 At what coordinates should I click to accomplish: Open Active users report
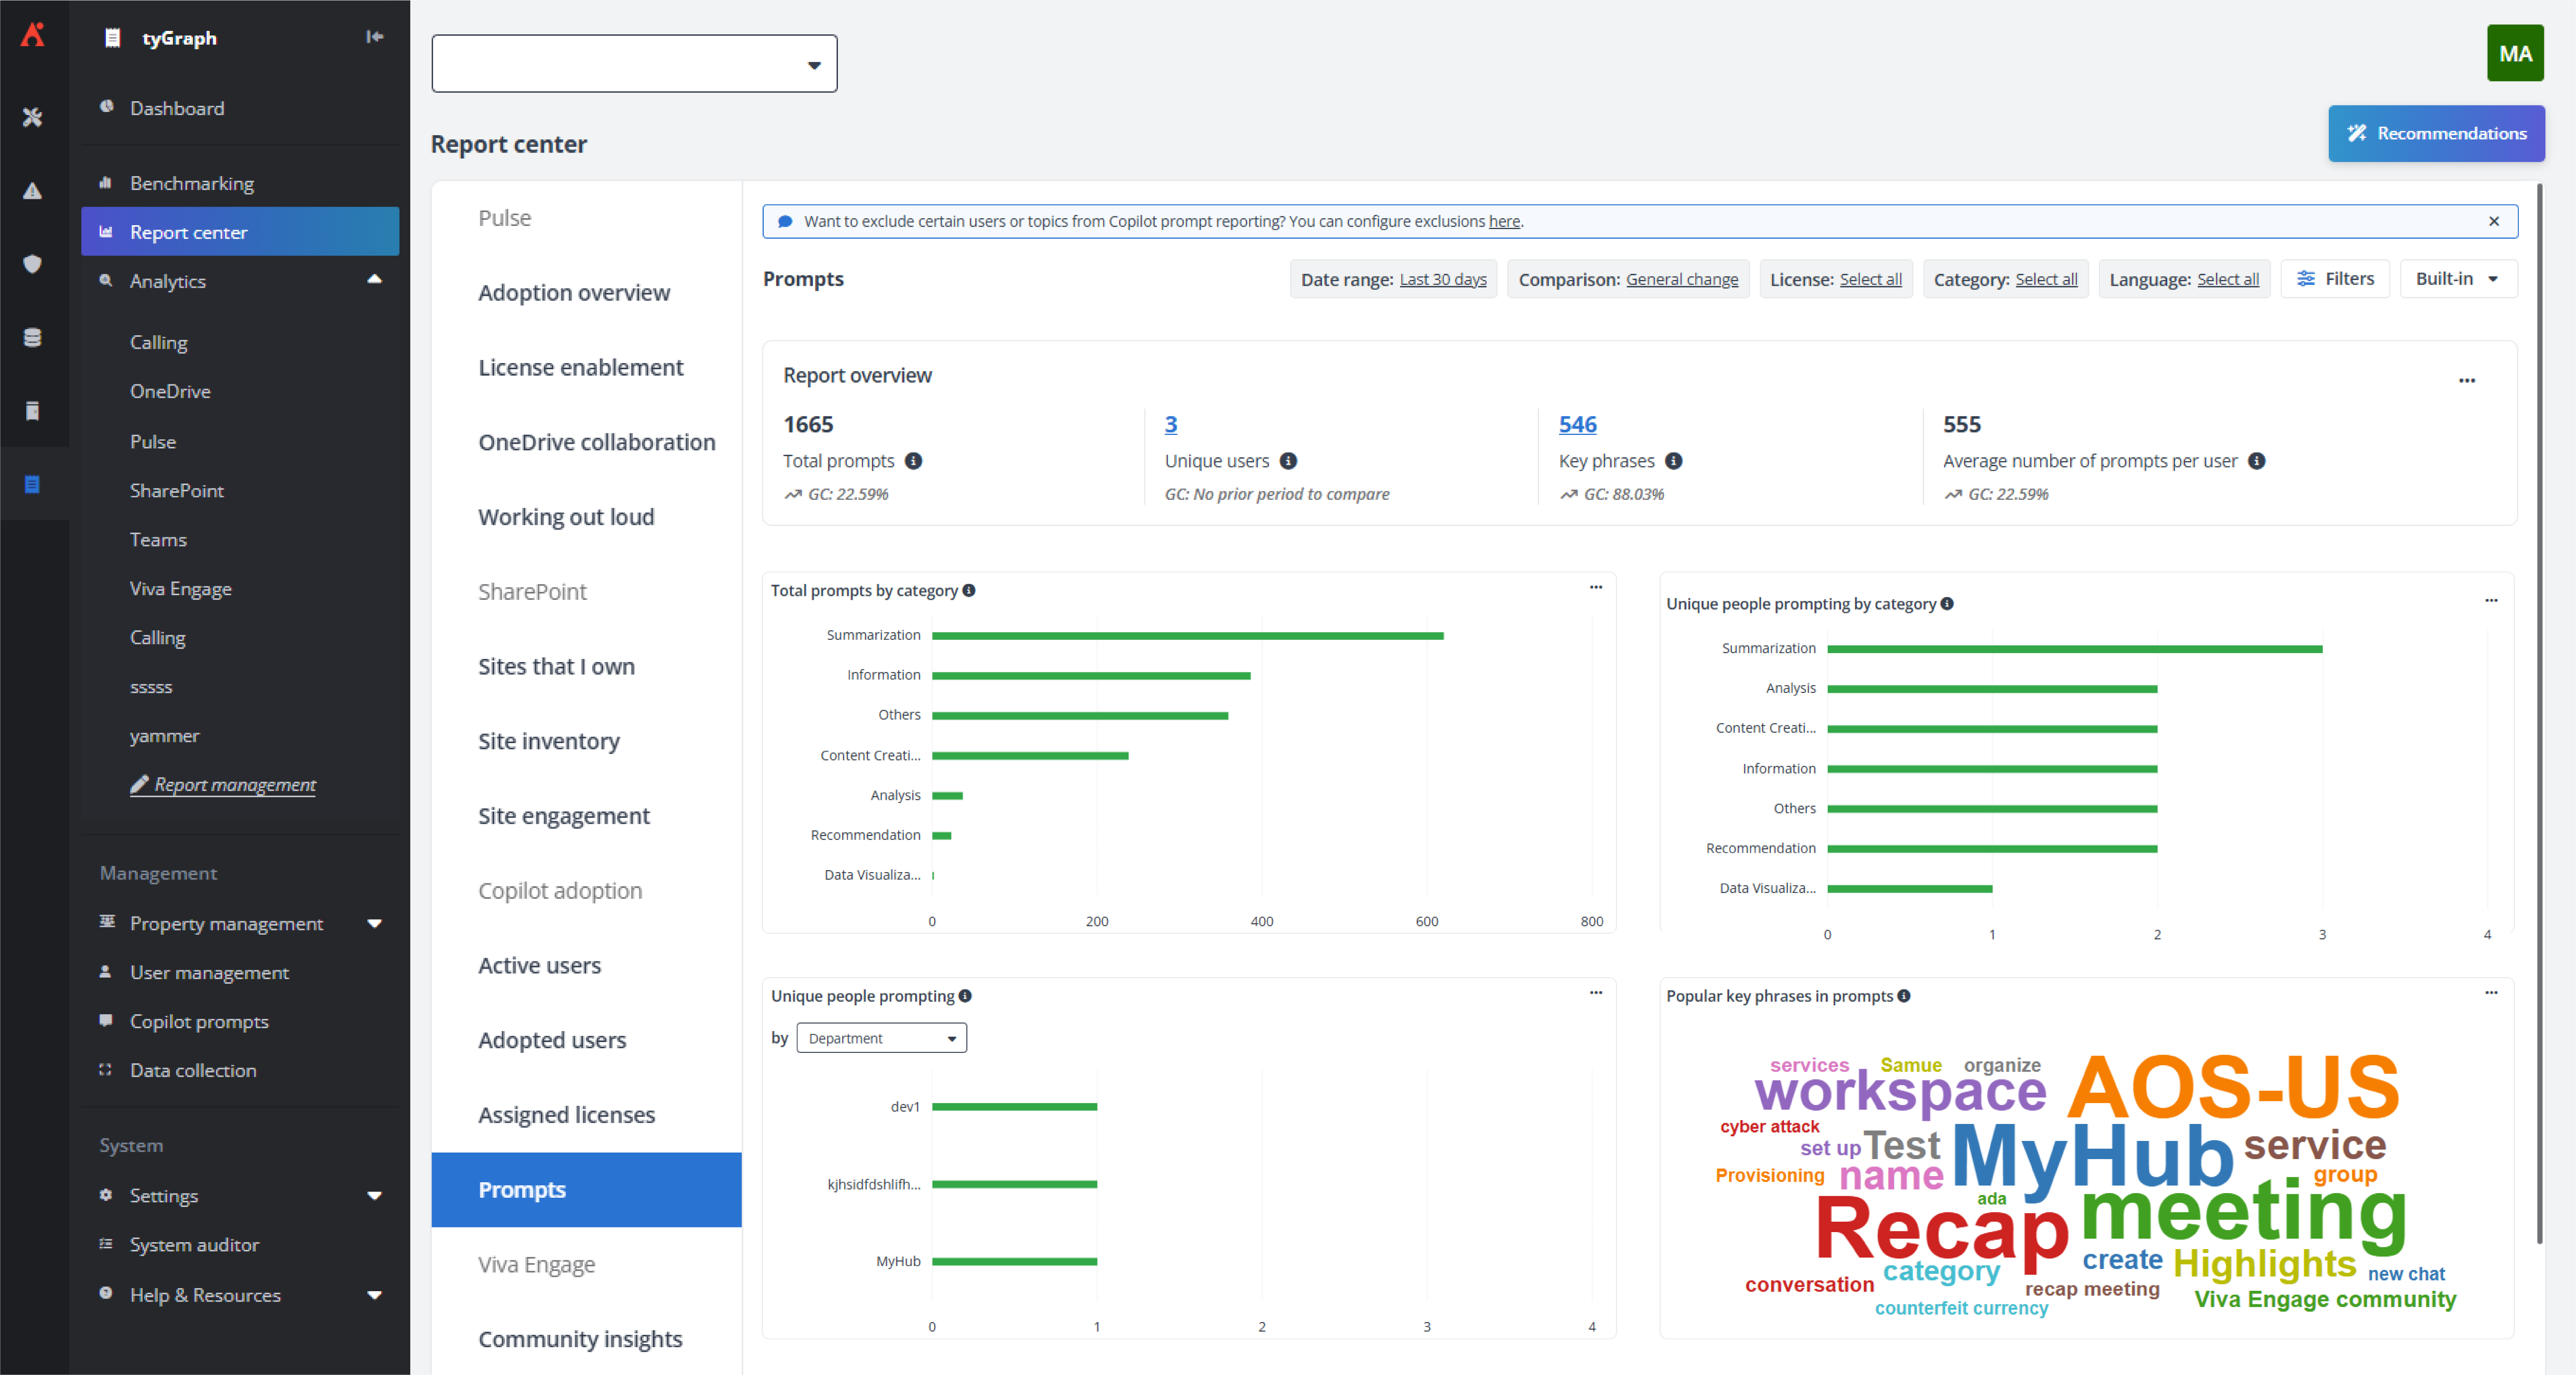[539, 966]
